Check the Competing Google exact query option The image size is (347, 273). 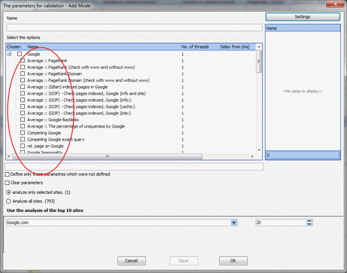23,139
